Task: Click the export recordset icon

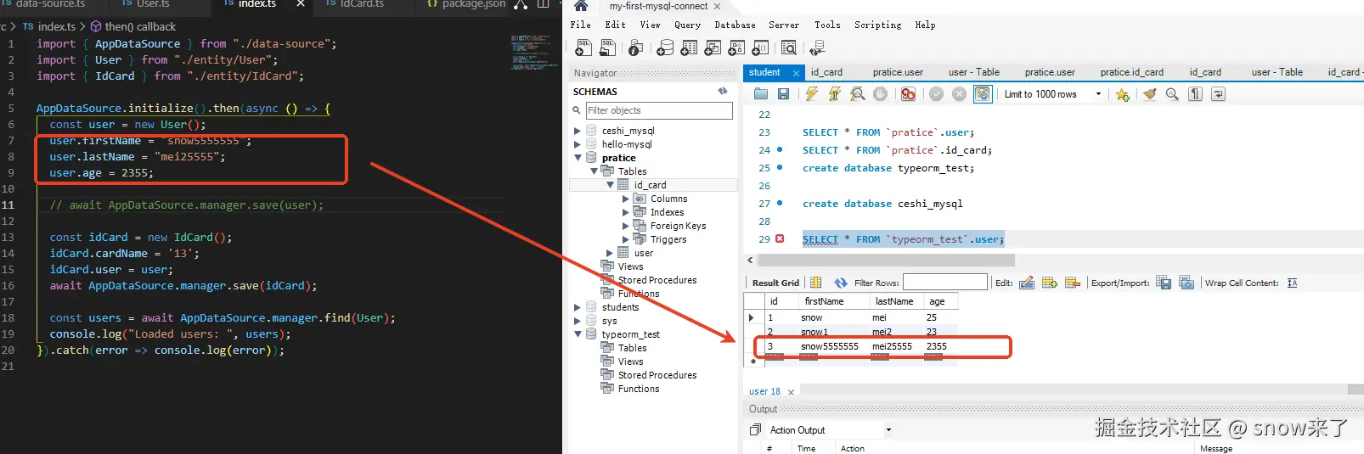Action: (x=1164, y=283)
